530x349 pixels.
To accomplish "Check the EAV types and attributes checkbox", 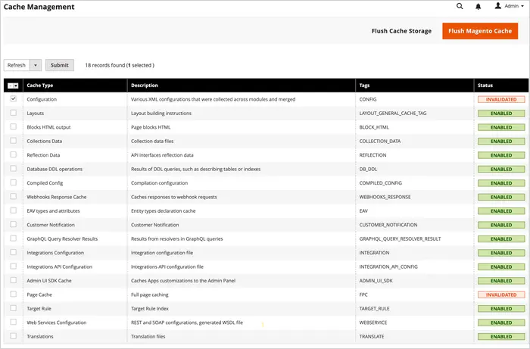I will [x=13, y=210].
